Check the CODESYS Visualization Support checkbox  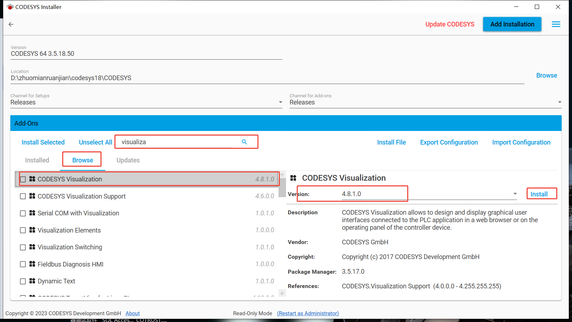point(23,196)
